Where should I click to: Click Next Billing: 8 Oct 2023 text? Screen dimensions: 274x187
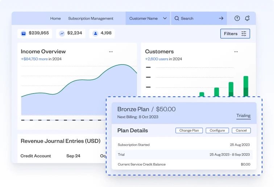(x=138, y=117)
